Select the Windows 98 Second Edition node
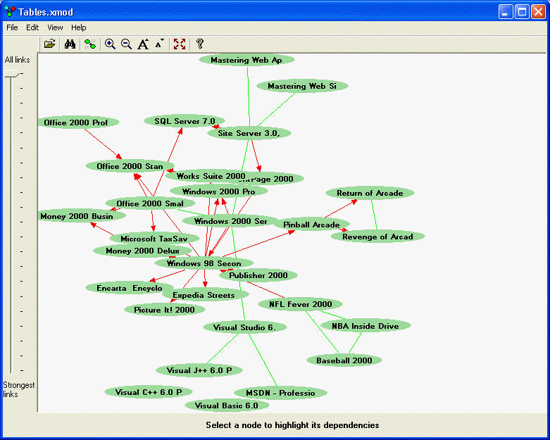Screen dimensions: 550x440 pyautogui.click(x=204, y=263)
